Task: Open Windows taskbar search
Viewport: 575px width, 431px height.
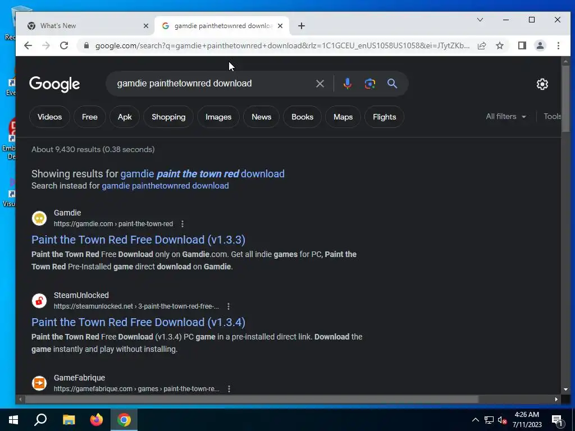Action: (x=40, y=420)
